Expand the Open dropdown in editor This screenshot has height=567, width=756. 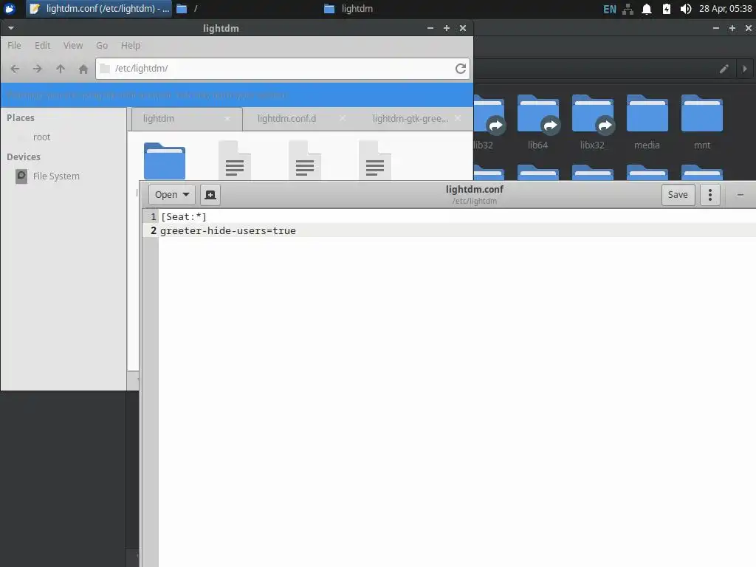click(171, 195)
